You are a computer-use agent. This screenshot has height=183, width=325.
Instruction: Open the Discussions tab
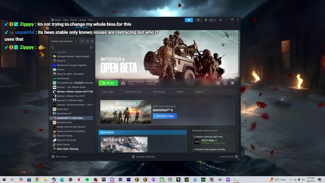coord(159,92)
